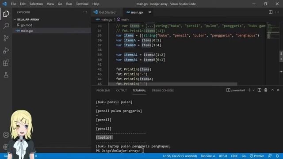Click itemsA variable on line 36
The image size is (283, 159).
click(130, 40)
